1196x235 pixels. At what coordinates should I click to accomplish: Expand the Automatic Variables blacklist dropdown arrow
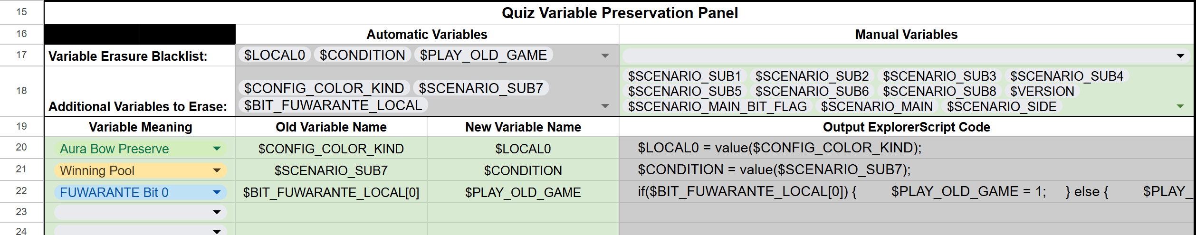[605, 56]
